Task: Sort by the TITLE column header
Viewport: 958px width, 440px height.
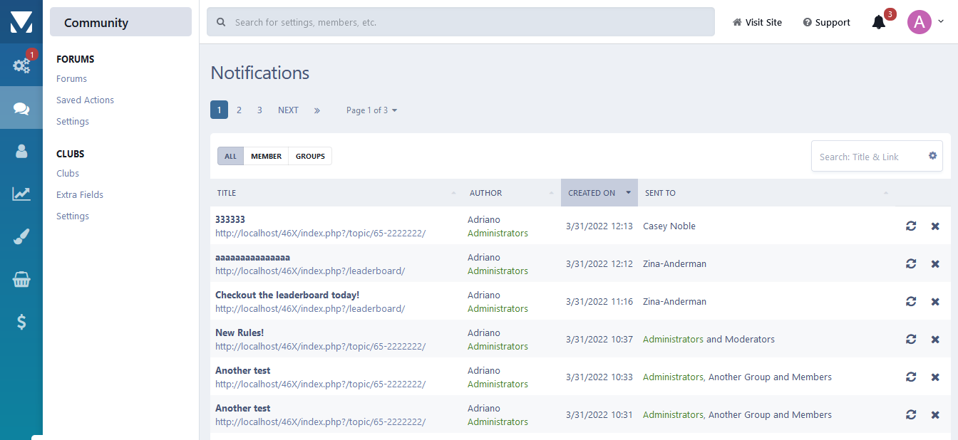Action: [x=336, y=193]
